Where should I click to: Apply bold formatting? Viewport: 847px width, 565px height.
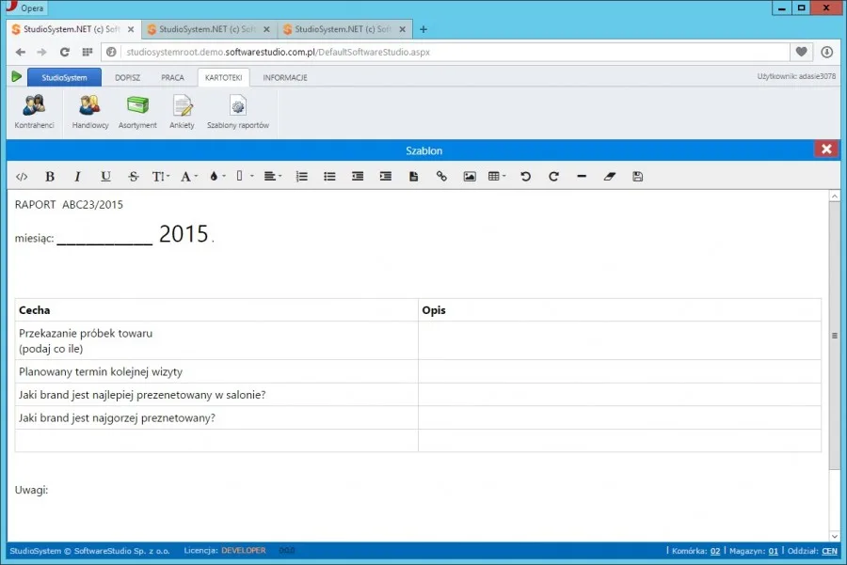pos(50,177)
